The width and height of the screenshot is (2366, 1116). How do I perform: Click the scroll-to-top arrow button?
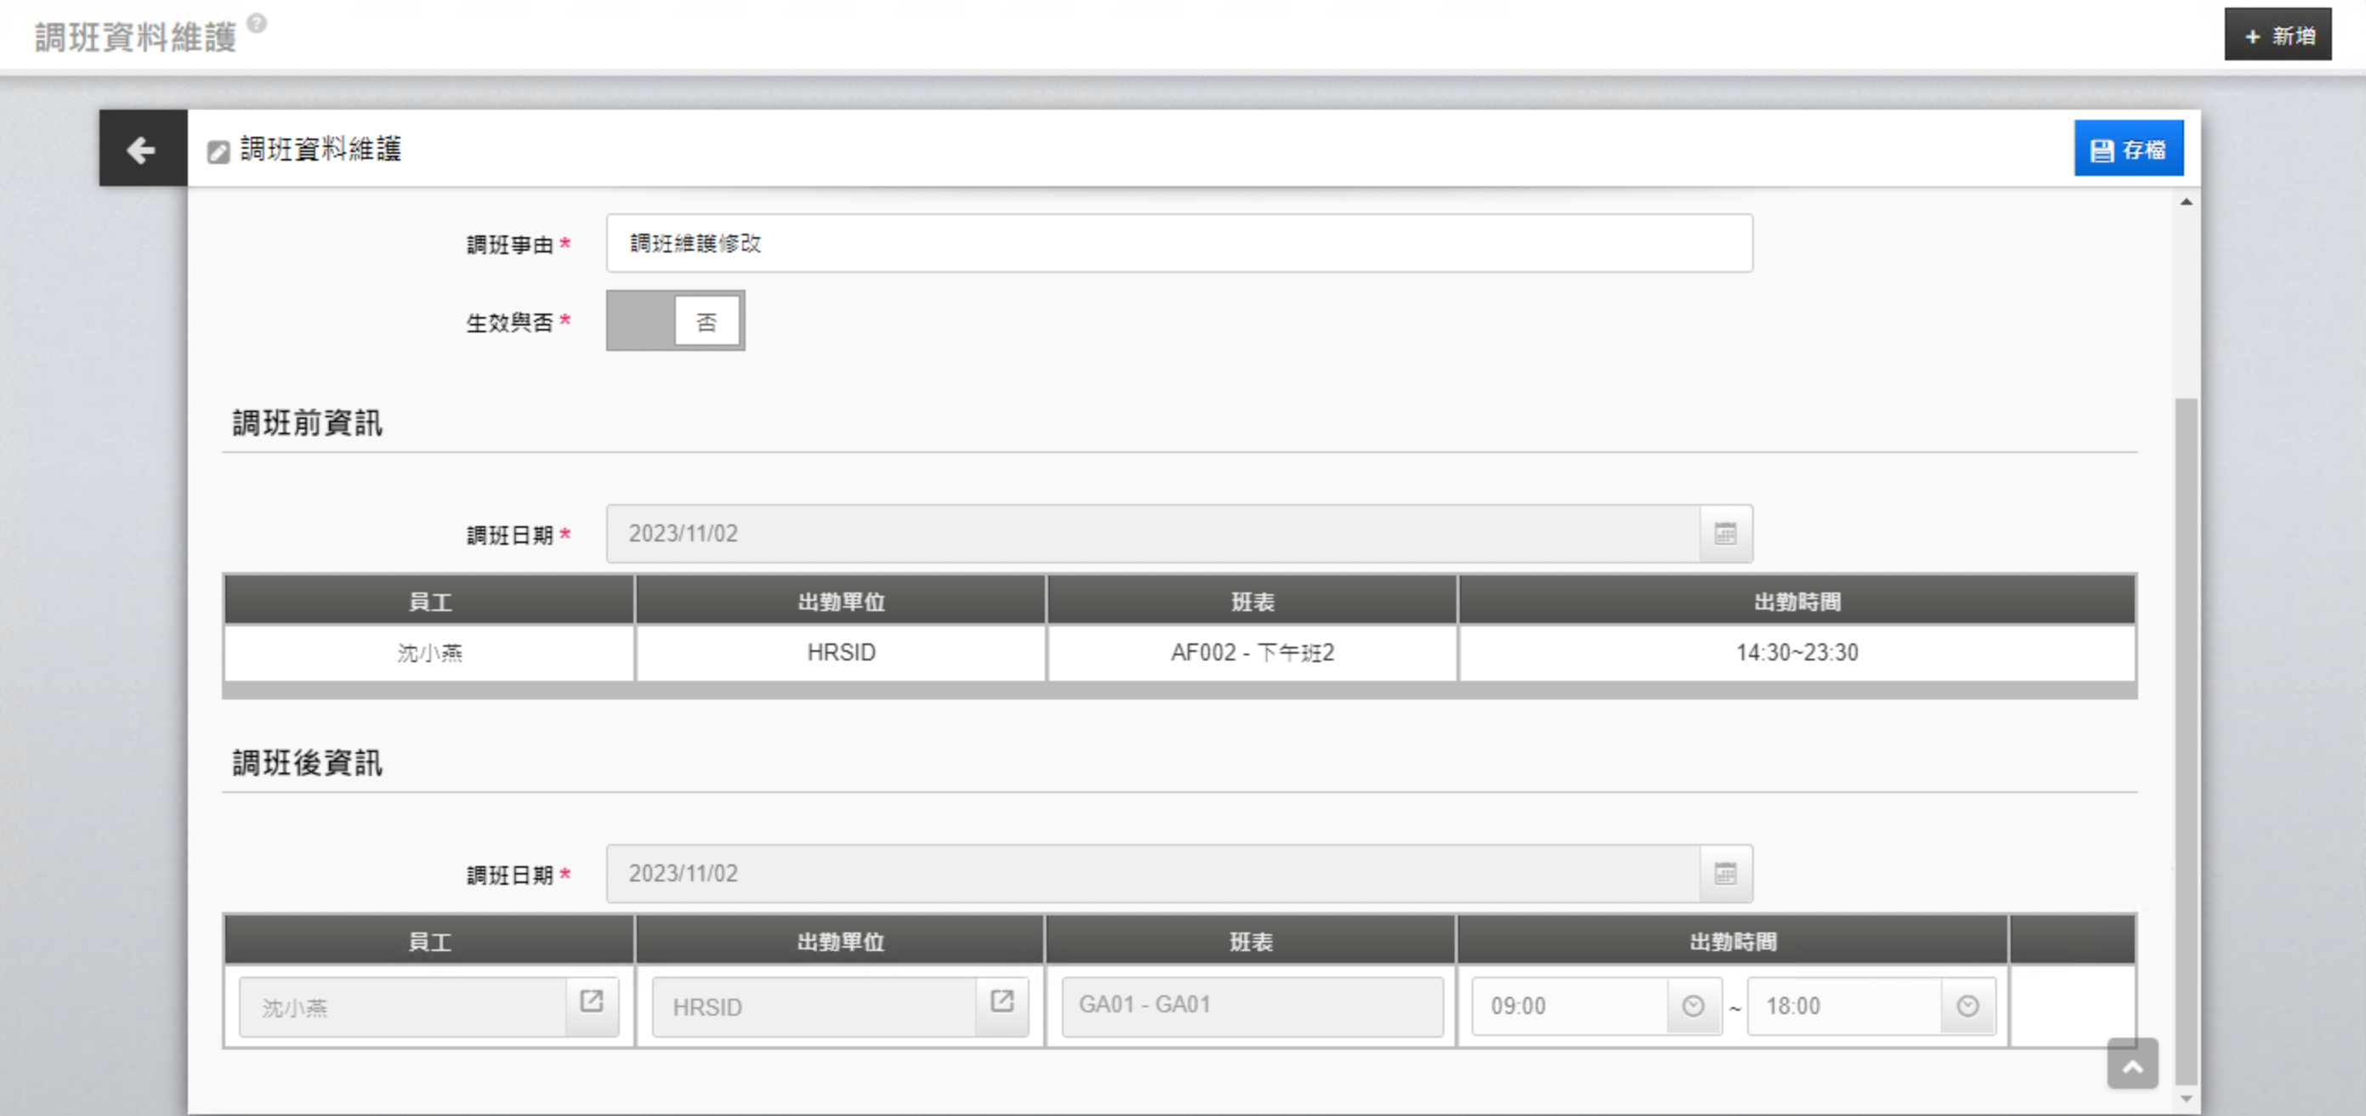tap(2133, 1064)
